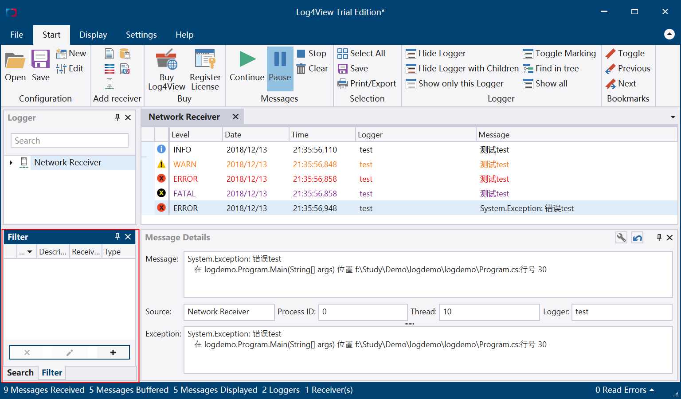Select Network Receiver in the Logger tree
The height and width of the screenshot is (399, 681).
(68, 163)
